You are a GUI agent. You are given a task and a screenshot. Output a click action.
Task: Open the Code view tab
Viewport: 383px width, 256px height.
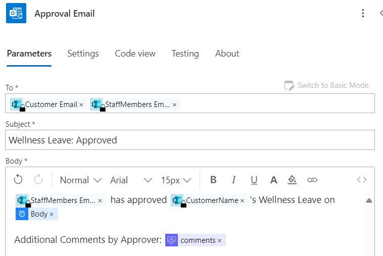(135, 54)
